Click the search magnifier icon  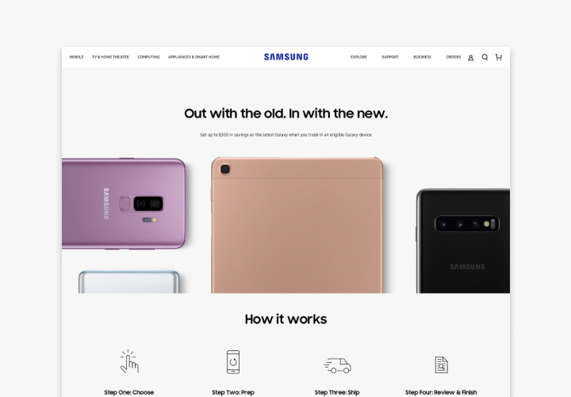click(485, 57)
